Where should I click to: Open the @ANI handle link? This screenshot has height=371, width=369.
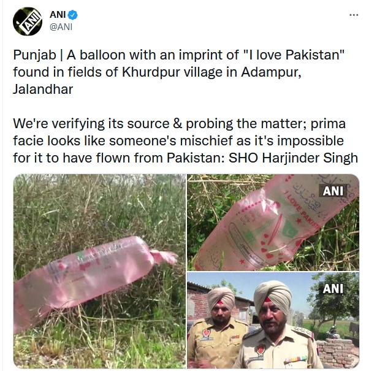coord(61,27)
